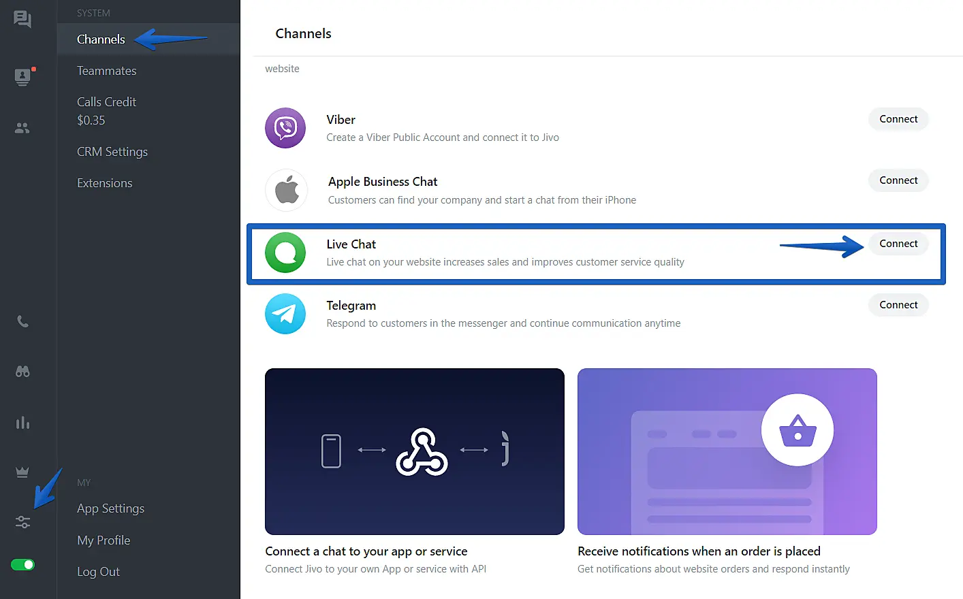Open Extensions menu item
The image size is (963, 599).
pos(105,183)
